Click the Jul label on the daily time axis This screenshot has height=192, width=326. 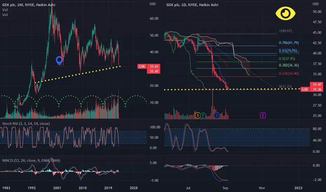click(188, 188)
